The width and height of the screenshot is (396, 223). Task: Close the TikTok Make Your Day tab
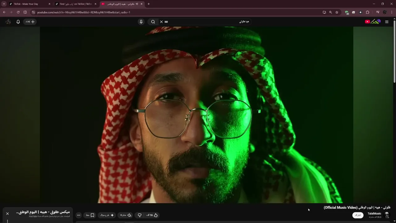(x=49, y=4)
